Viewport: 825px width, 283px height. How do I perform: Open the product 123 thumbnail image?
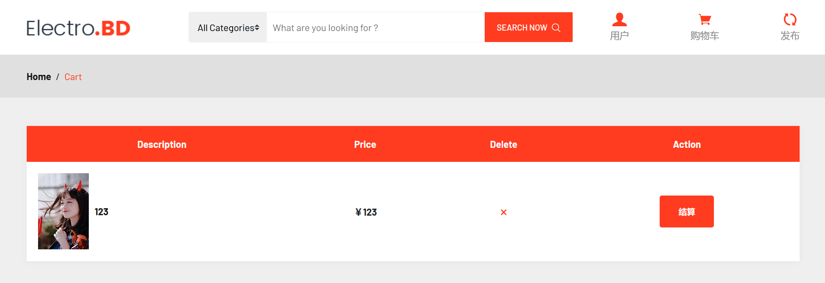click(63, 211)
